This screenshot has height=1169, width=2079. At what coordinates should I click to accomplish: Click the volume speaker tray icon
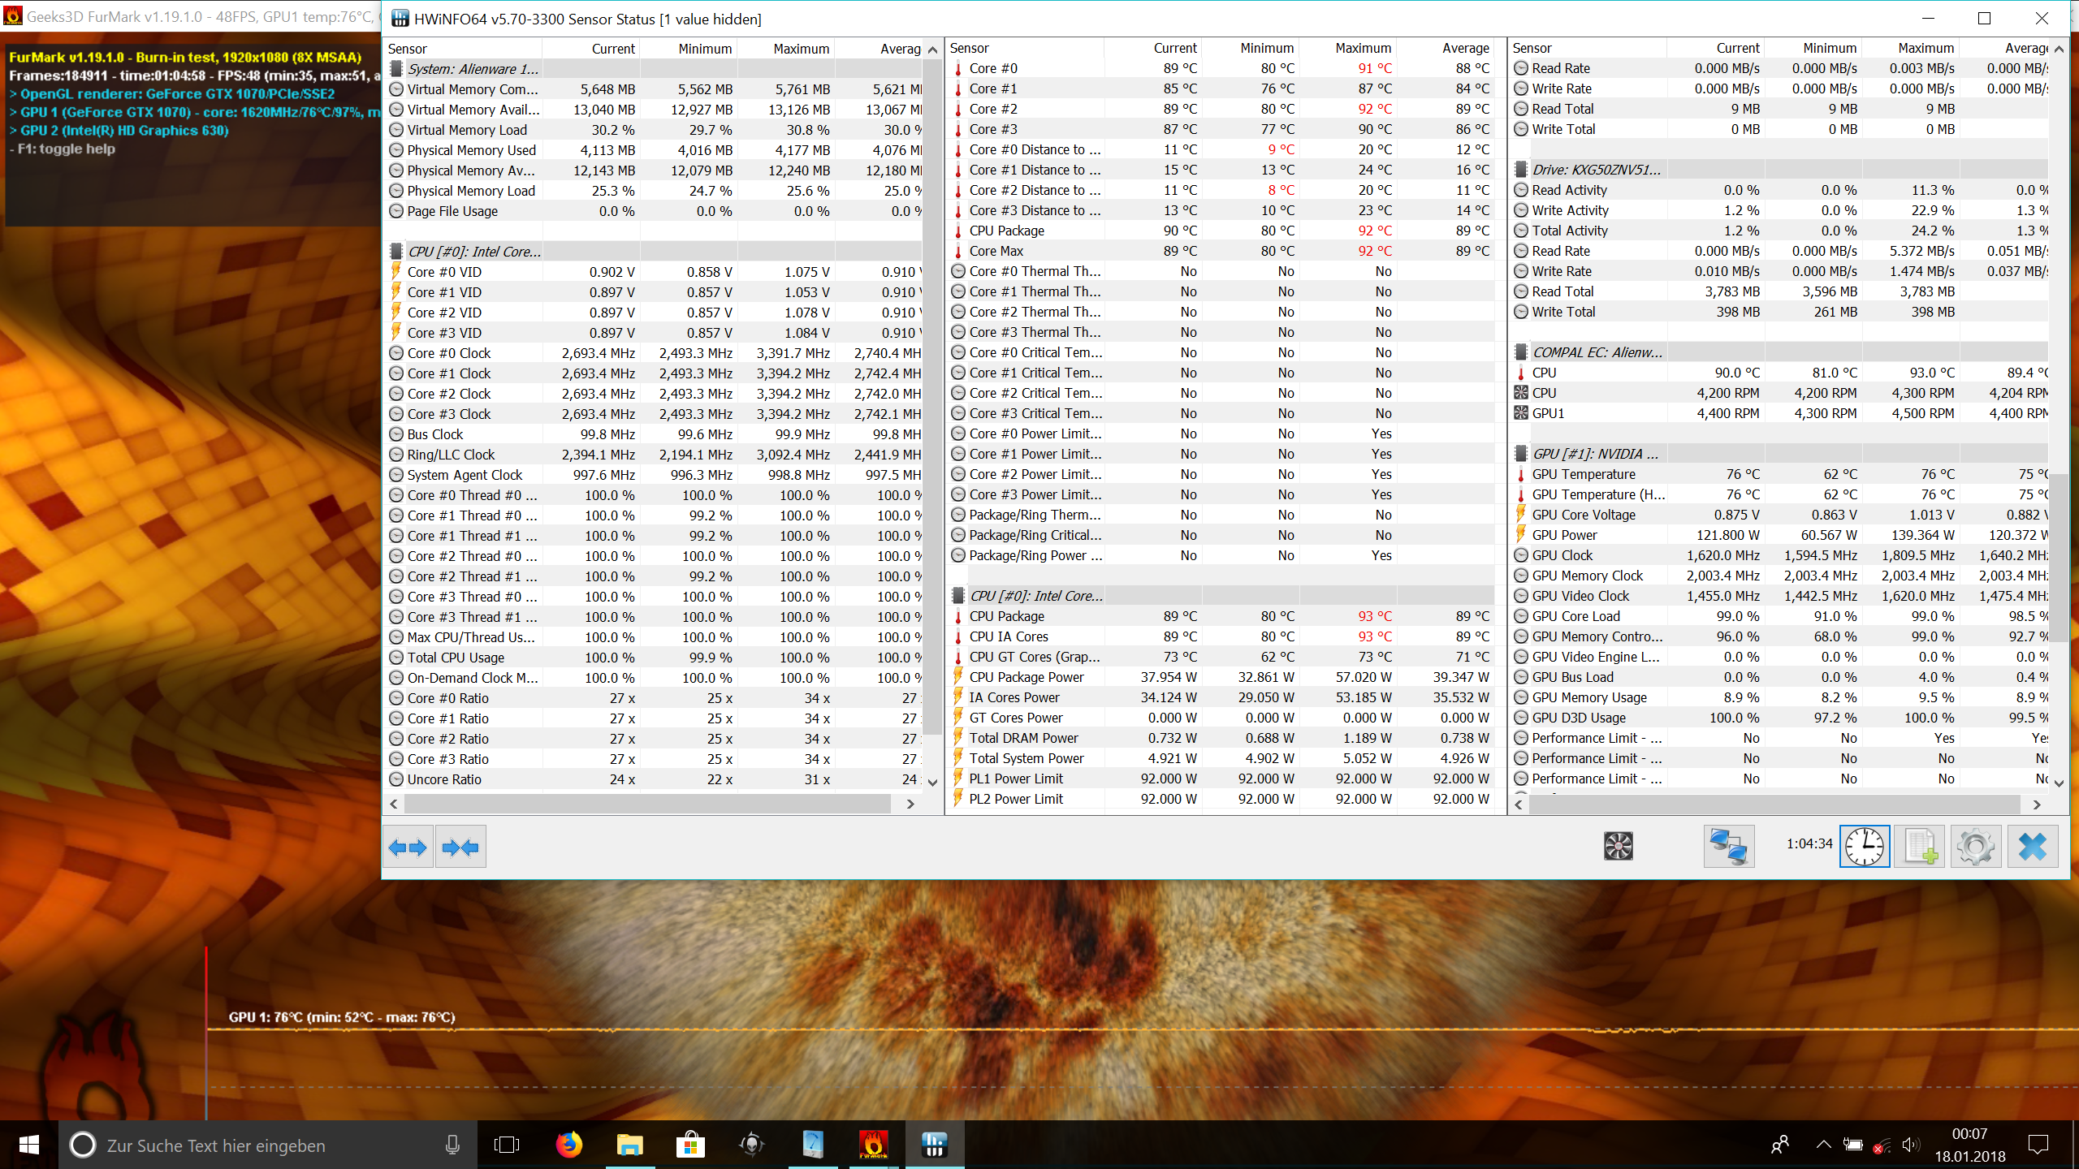1911,1145
